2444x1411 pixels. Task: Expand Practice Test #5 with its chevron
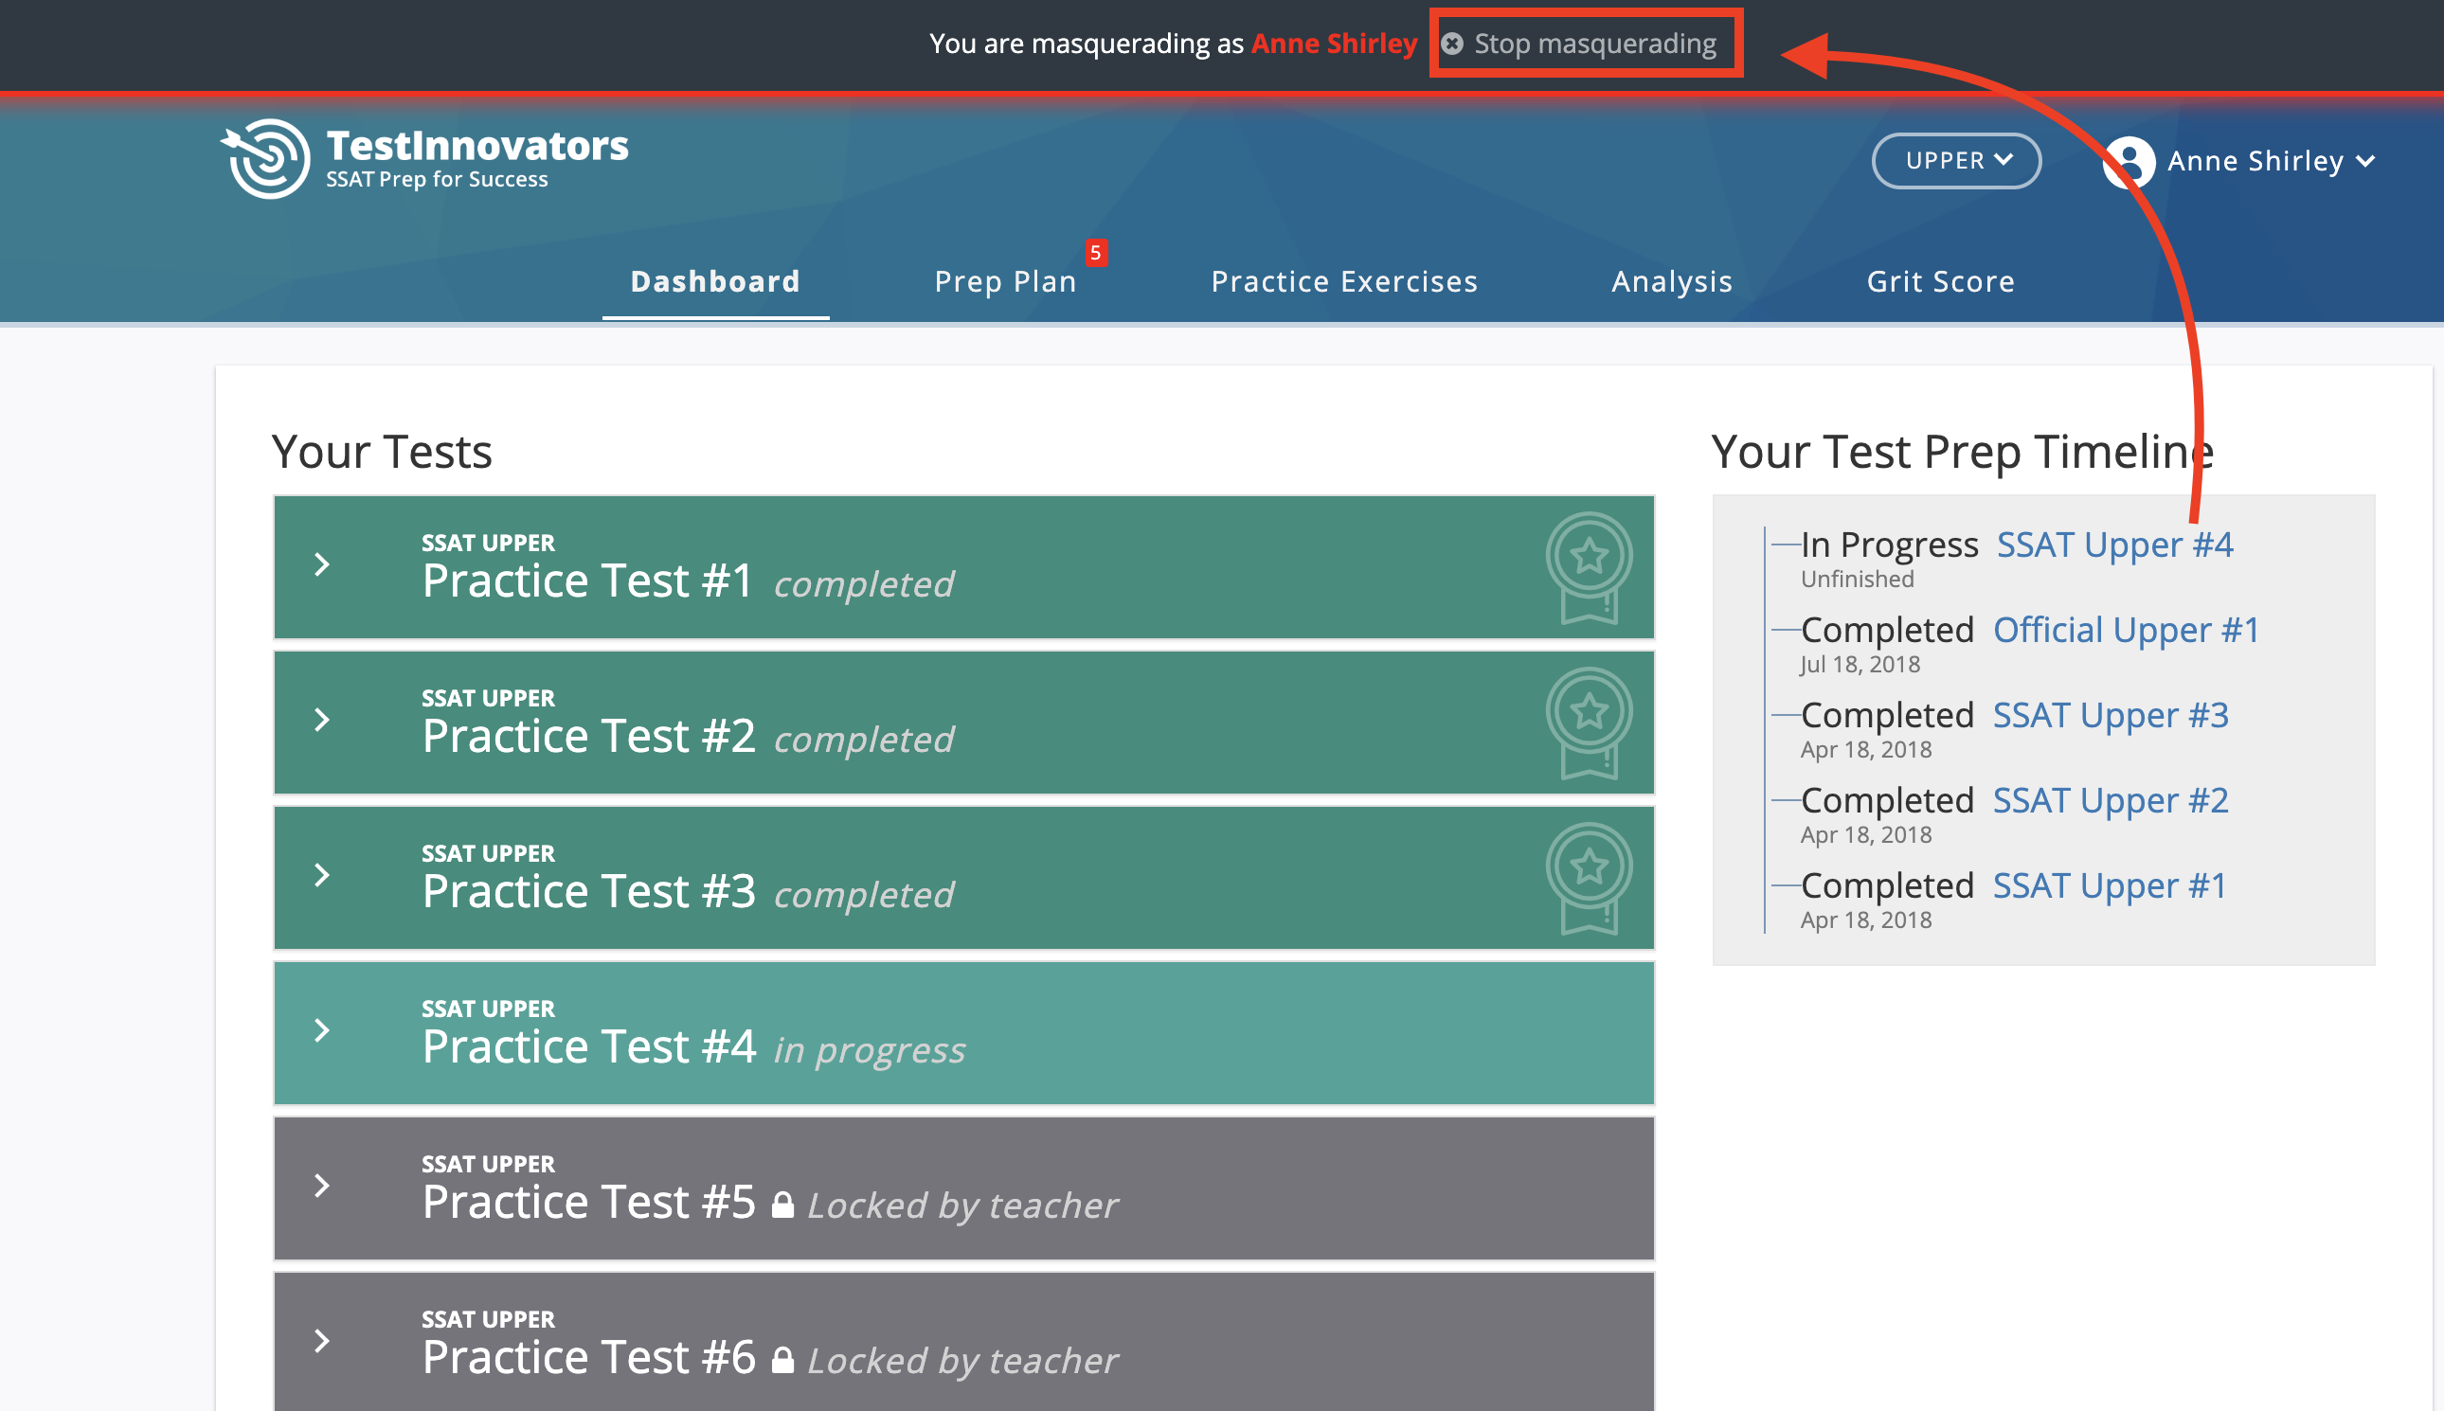(x=322, y=1186)
